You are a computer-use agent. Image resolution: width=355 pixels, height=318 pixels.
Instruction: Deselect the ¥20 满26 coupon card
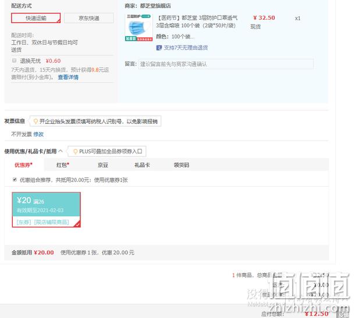(46, 210)
